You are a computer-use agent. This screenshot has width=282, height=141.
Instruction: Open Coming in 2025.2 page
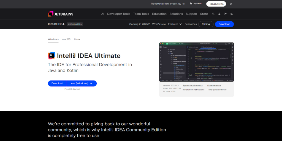[139, 24]
